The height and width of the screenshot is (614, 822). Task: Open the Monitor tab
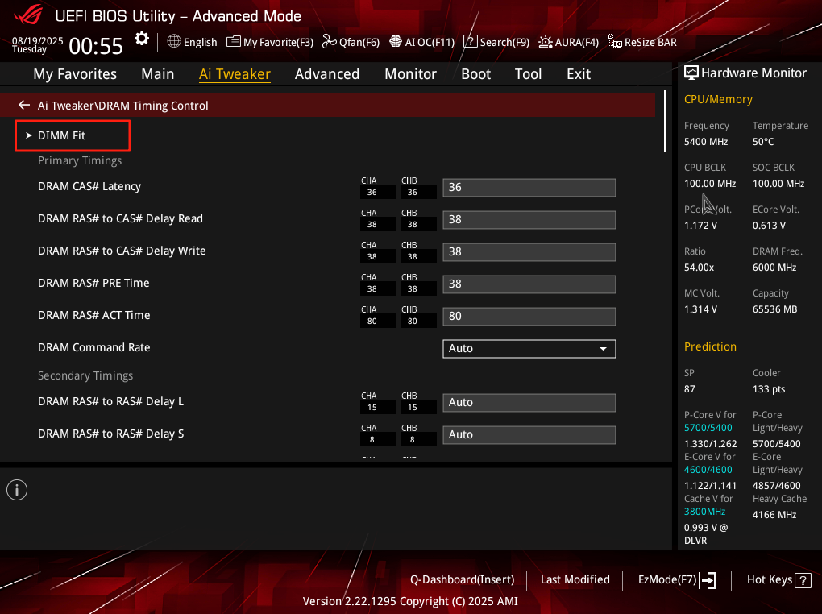point(410,74)
